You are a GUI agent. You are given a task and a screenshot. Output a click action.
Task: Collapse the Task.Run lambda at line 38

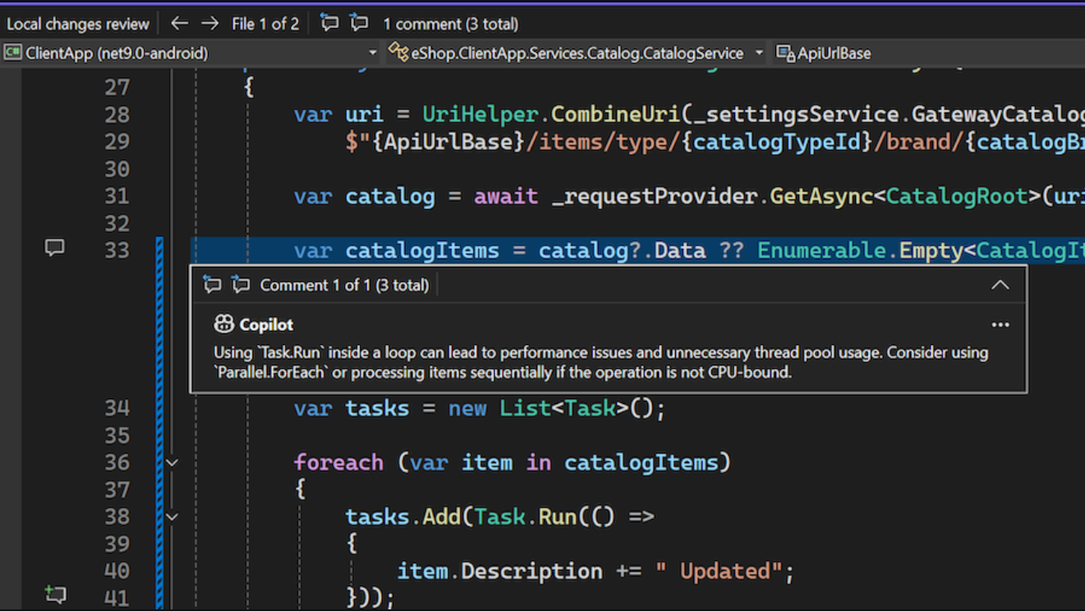[x=172, y=517]
